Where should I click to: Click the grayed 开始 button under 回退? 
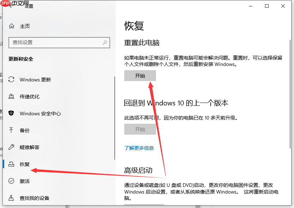pyautogui.click(x=140, y=129)
